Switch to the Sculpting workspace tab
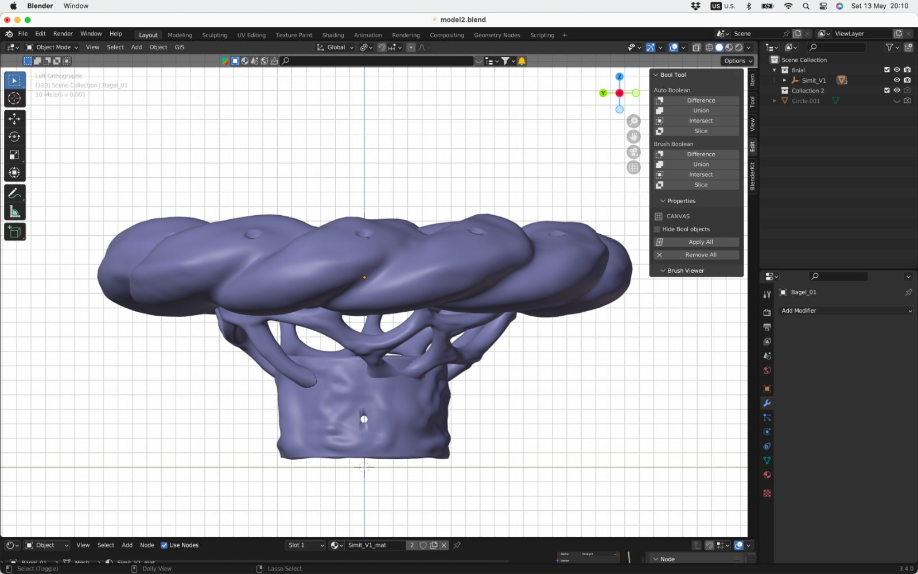 [x=214, y=35]
